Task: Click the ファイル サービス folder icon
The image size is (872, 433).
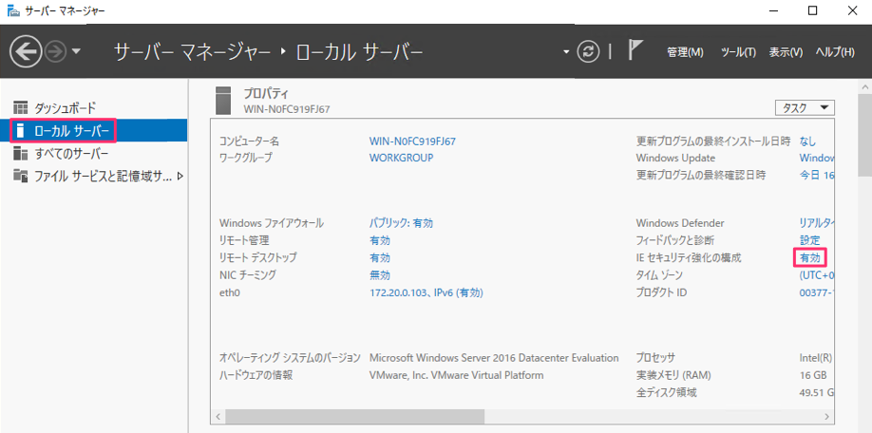Action: pos(21,177)
